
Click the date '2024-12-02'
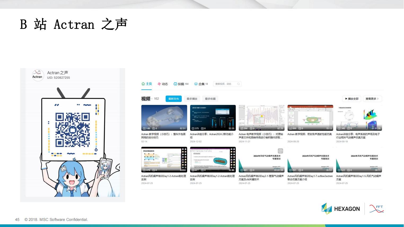point(196,141)
